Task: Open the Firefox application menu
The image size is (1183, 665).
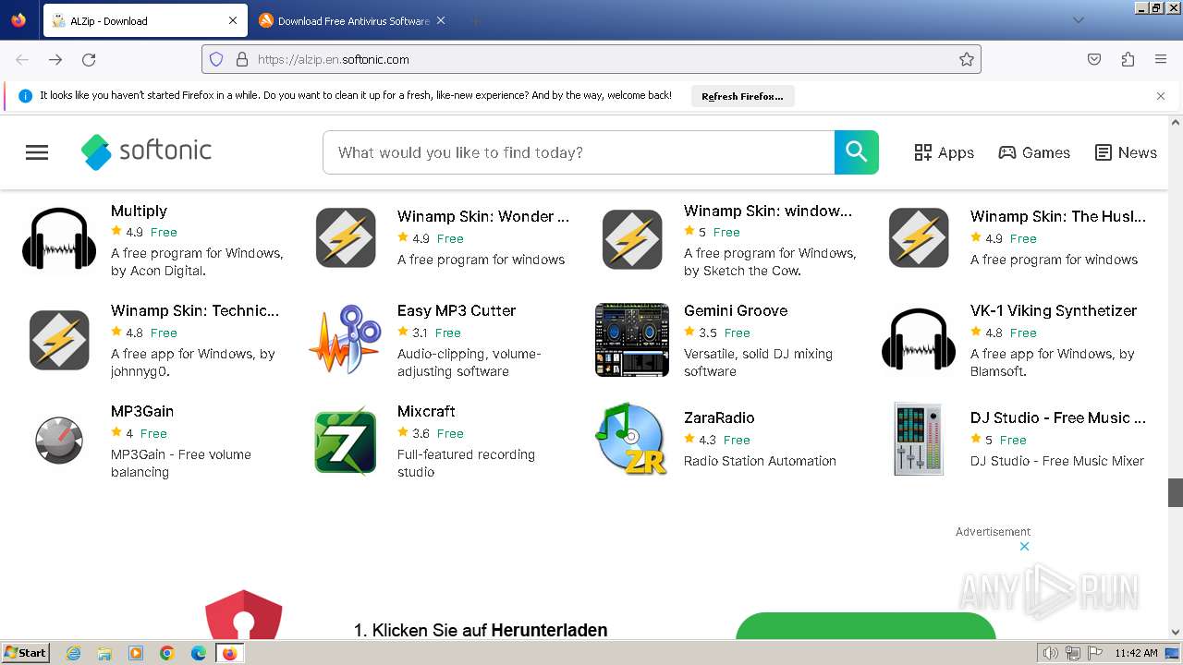Action: click(x=1161, y=59)
